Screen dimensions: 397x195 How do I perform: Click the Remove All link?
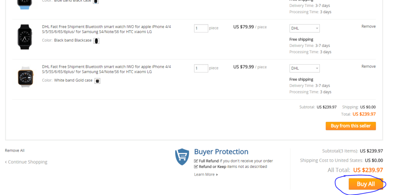pyautogui.click(x=15, y=150)
